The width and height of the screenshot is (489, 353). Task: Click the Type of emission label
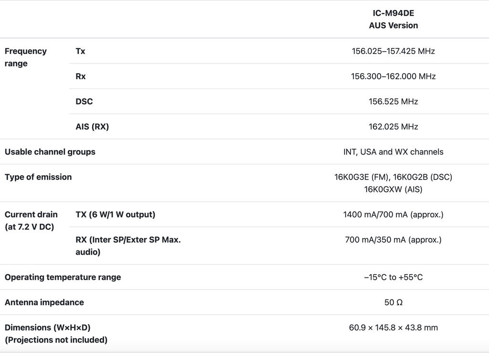coord(38,177)
